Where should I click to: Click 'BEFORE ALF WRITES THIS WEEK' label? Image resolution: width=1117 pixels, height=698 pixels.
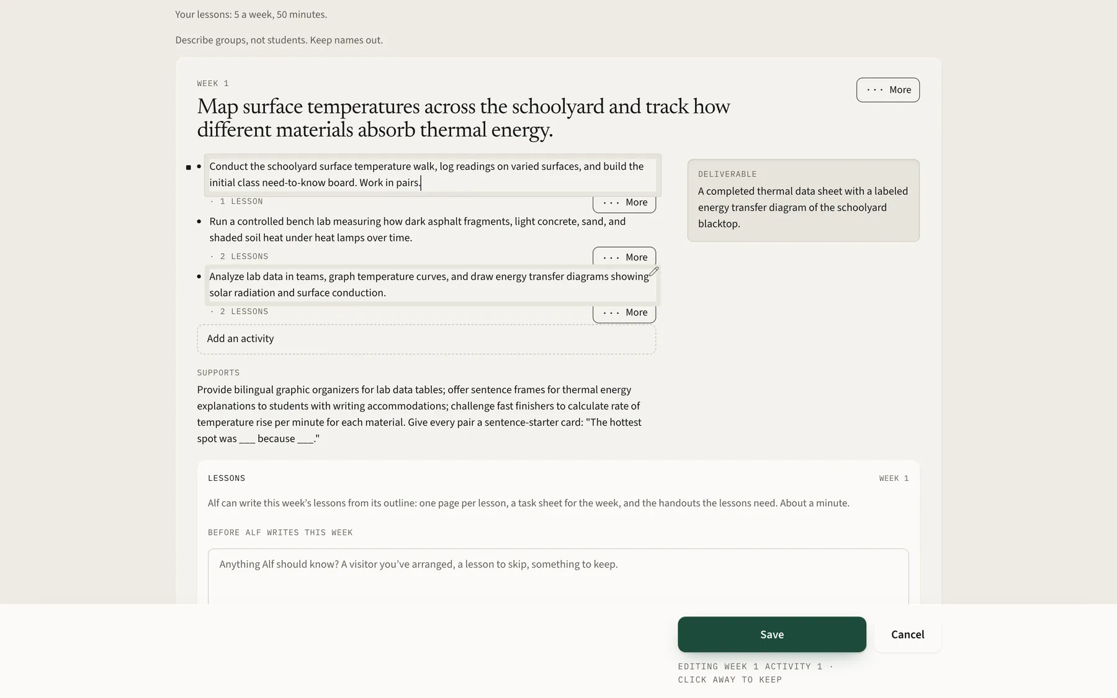coord(280,533)
